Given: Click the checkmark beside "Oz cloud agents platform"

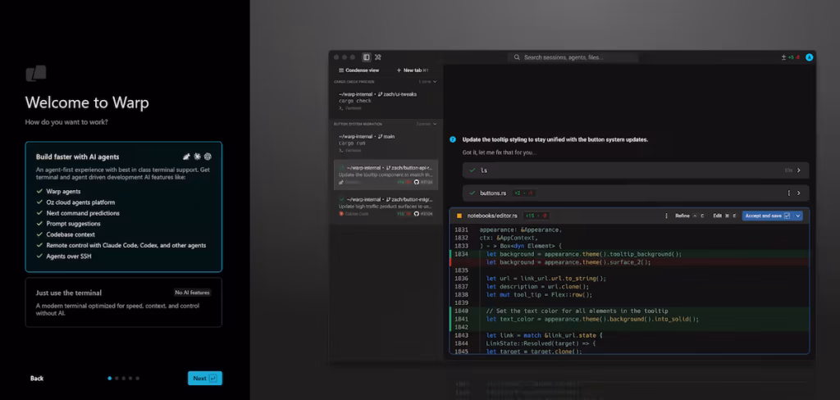Looking at the screenshot, I should 39,202.
